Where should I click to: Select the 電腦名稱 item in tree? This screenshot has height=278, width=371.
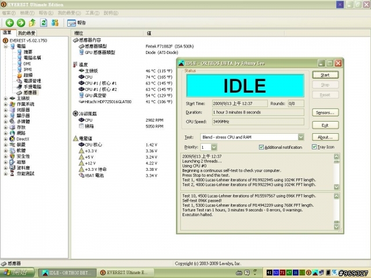click(32, 58)
